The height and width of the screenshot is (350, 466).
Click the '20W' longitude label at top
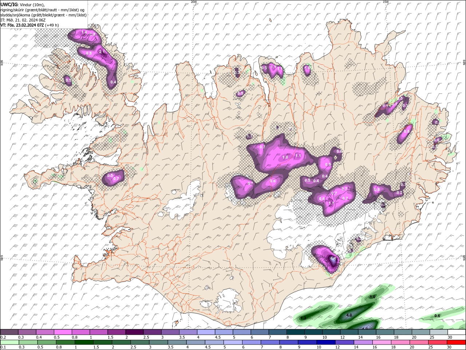[x=194, y=2]
